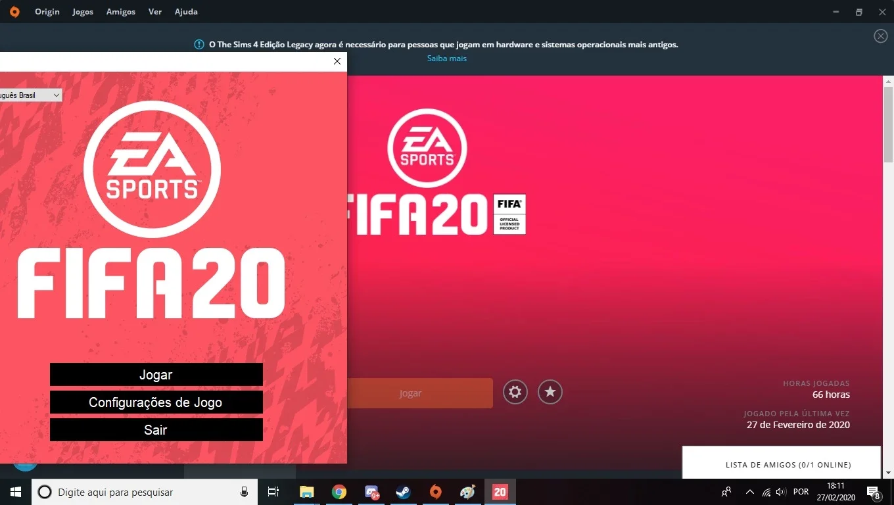The width and height of the screenshot is (894, 505).
Task: Click the Origin logo icon in title bar
Action: [14, 12]
